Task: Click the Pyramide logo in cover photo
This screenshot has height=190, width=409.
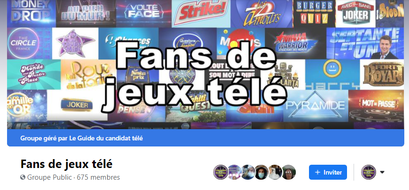Action: tap(316, 106)
